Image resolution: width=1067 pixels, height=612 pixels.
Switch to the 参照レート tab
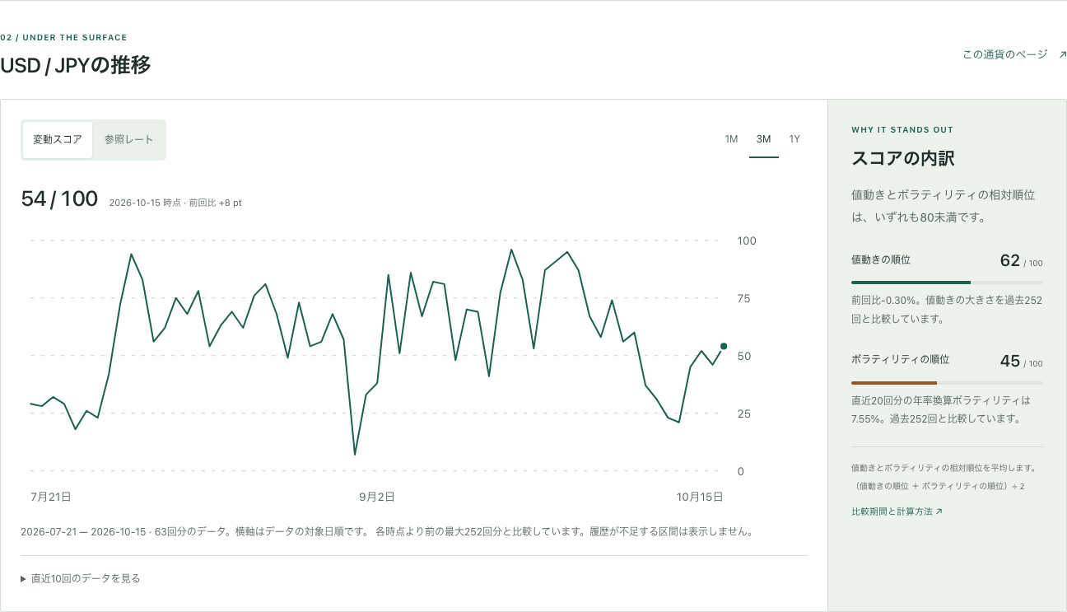coord(128,140)
